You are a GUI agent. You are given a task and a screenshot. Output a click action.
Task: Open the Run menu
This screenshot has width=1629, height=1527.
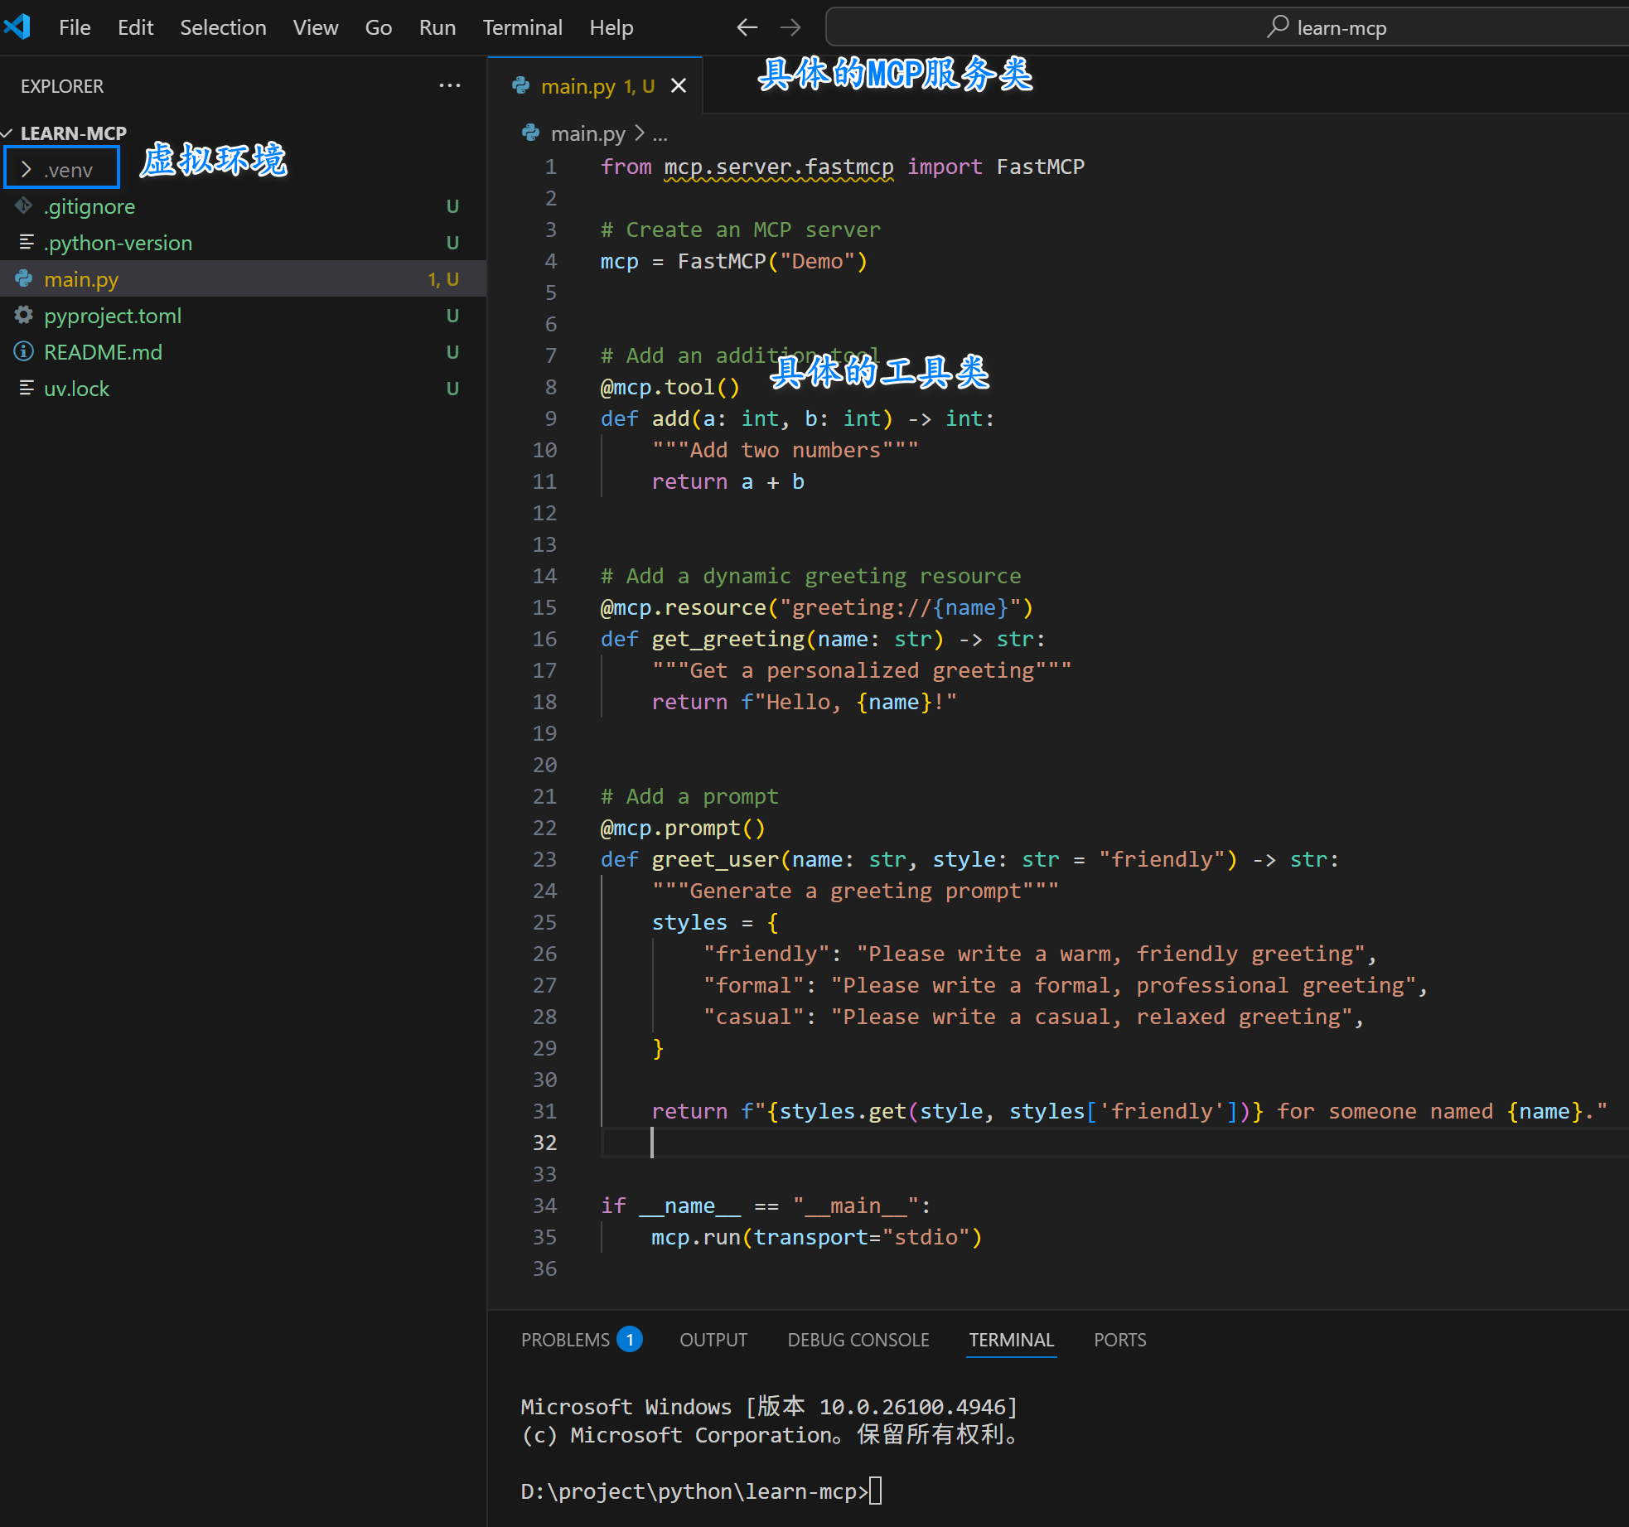437,27
